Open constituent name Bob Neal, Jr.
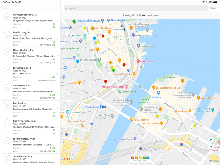The height and width of the screenshot is (165, 220). 20,103
